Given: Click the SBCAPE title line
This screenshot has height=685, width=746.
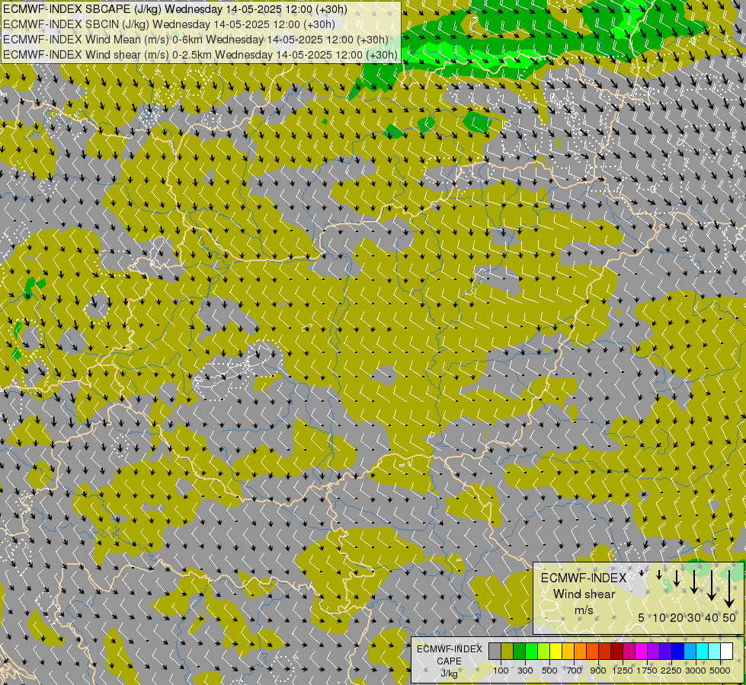Looking at the screenshot, I should [175, 9].
